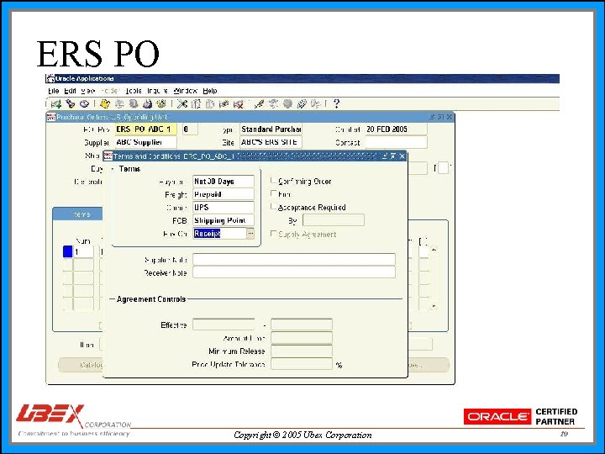Check the Supply Agreement checkbox

pyautogui.click(x=274, y=234)
